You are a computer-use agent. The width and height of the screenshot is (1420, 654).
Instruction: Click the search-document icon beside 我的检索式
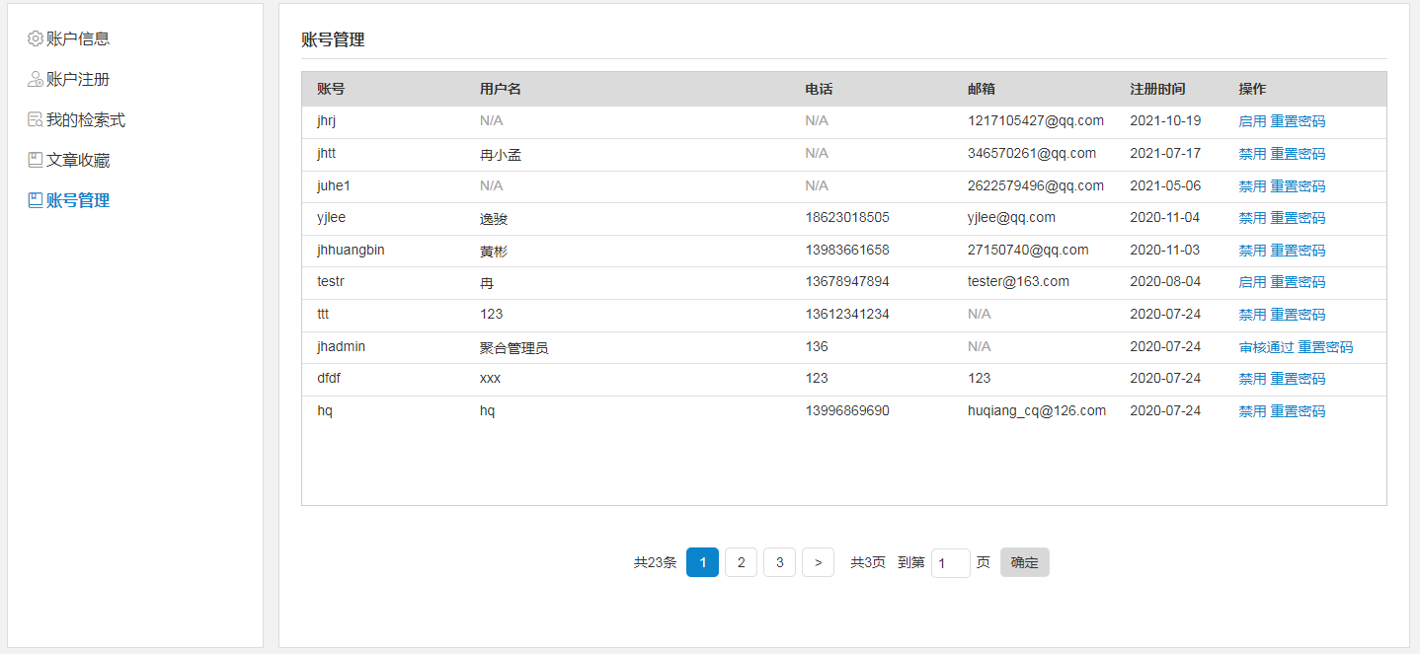click(x=36, y=119)
